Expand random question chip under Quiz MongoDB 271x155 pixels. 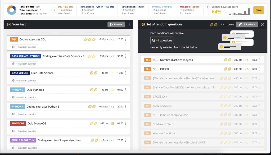click(24, 131)
